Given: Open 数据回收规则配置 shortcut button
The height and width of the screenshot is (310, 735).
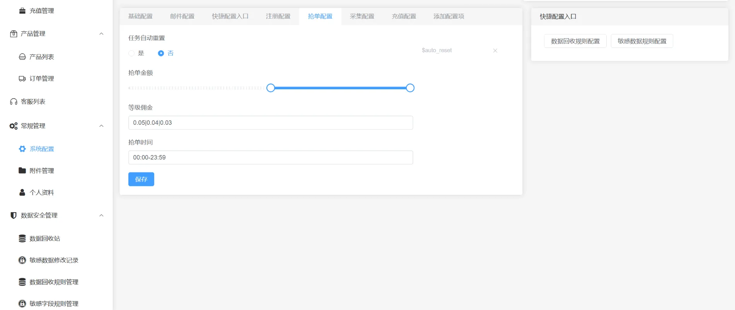Looking at the screenshot, I should tap(575, 41).
